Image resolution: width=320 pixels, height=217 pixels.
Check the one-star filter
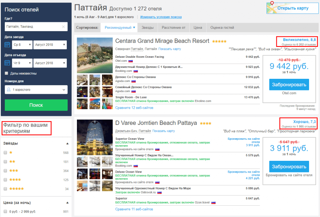5,153
